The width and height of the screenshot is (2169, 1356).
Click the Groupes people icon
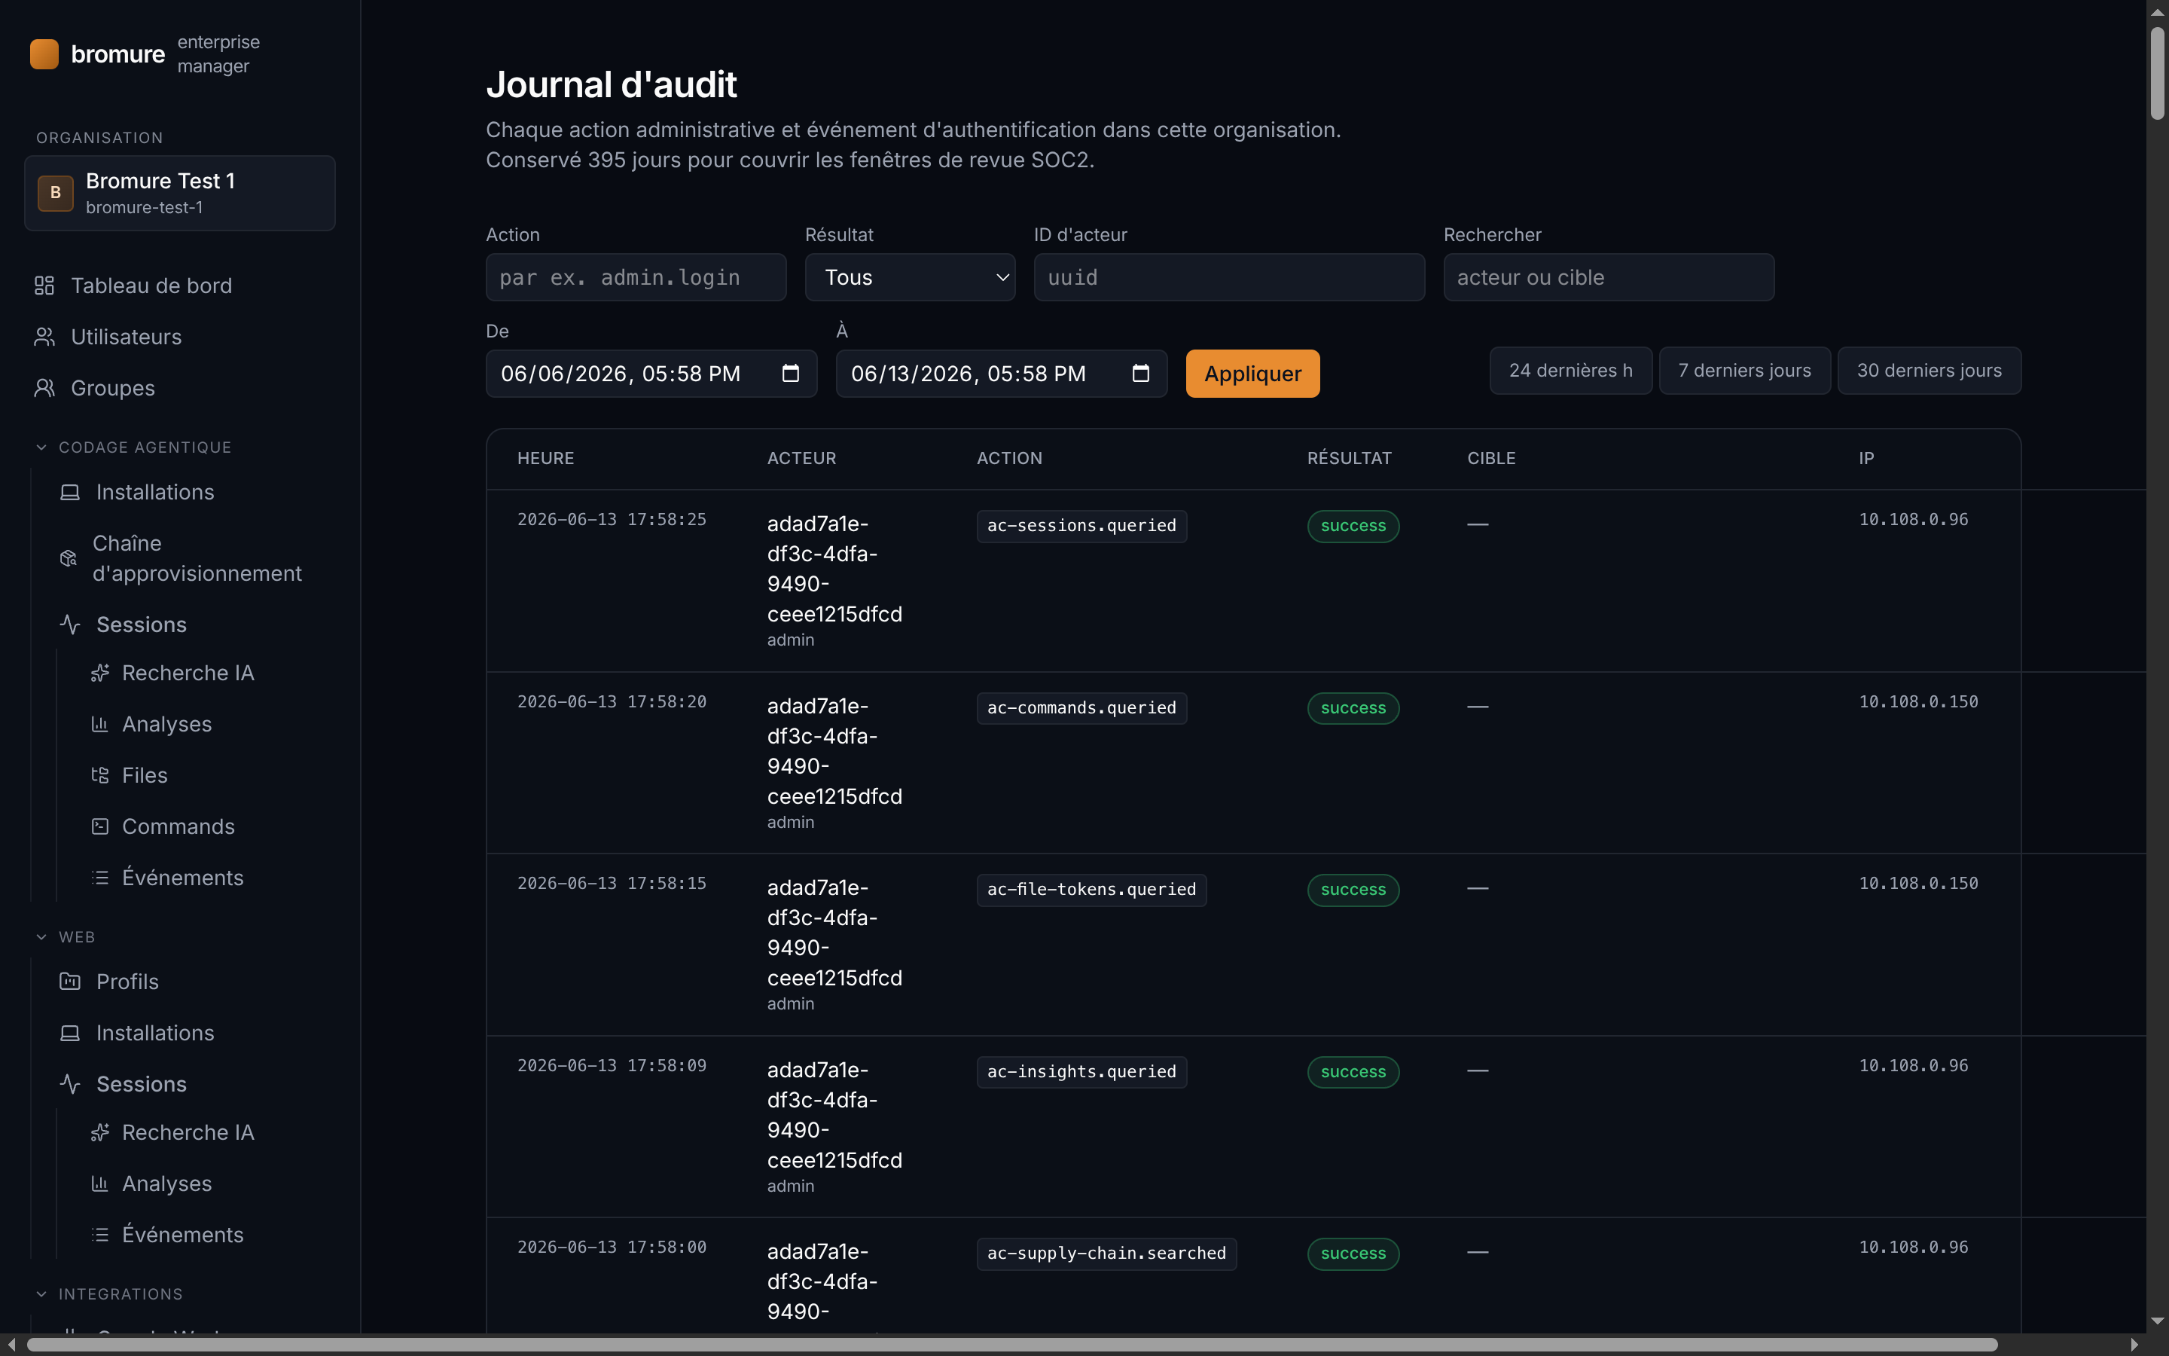[45, 387]
